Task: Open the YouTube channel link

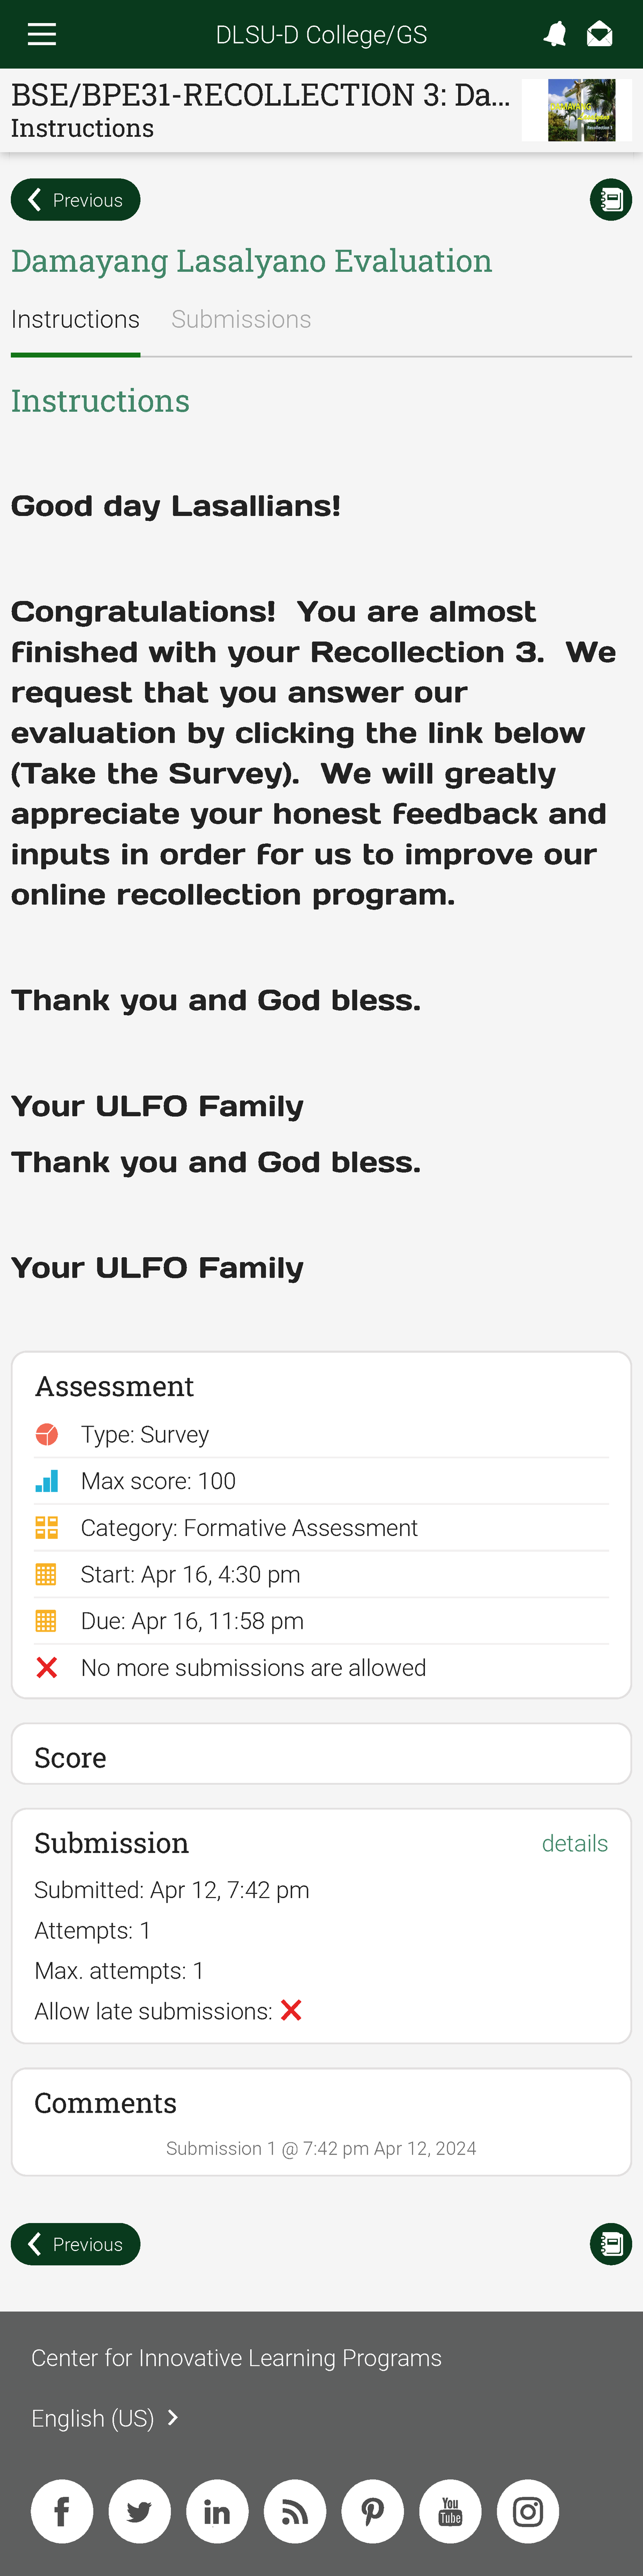Action: 450,2511
